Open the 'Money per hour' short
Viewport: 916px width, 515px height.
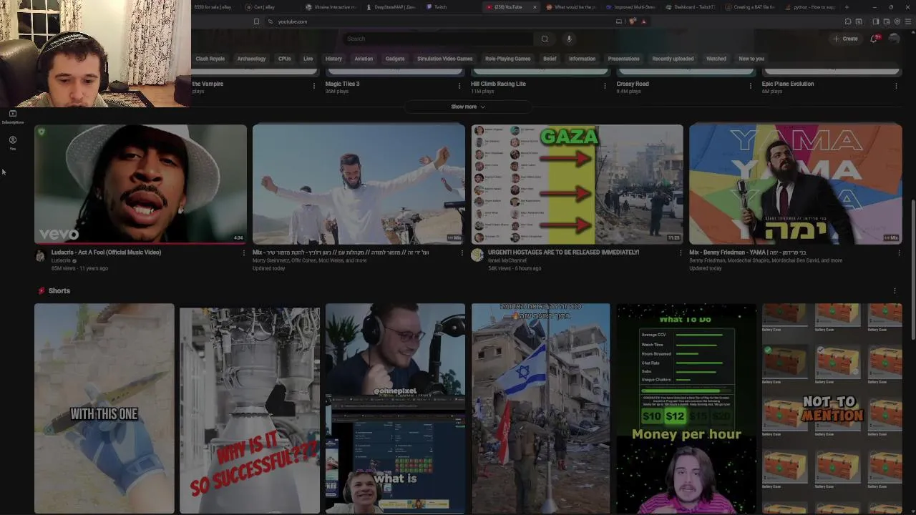[686, 408]
